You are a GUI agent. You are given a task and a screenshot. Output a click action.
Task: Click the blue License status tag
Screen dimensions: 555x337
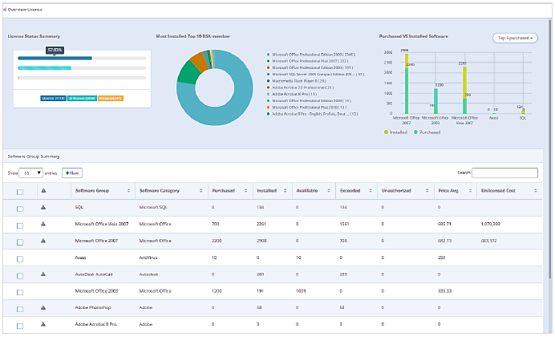[53, 98]
